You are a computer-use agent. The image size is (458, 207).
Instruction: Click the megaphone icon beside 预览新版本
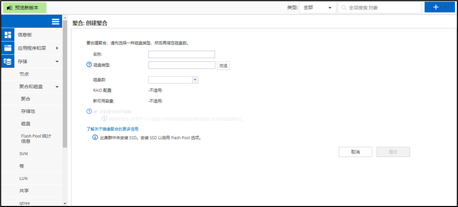pos(9,8)
